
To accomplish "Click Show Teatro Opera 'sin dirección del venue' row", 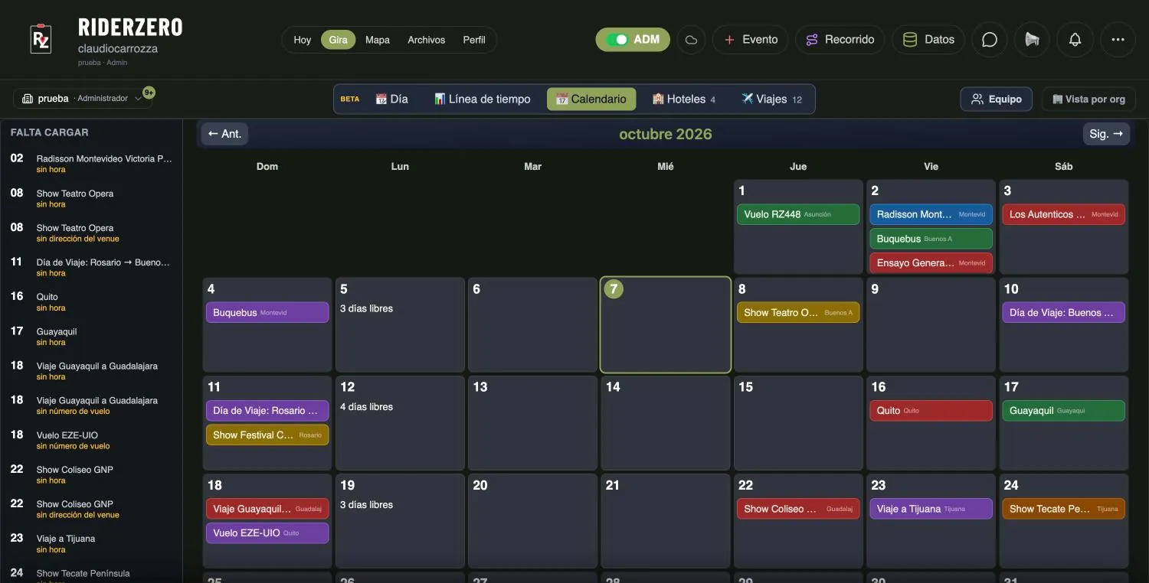I will click(91, 233).
